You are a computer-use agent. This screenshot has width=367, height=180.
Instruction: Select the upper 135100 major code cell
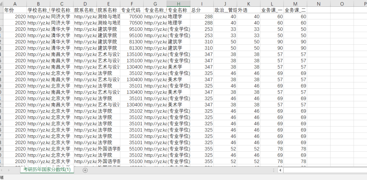tap(132, 54)
